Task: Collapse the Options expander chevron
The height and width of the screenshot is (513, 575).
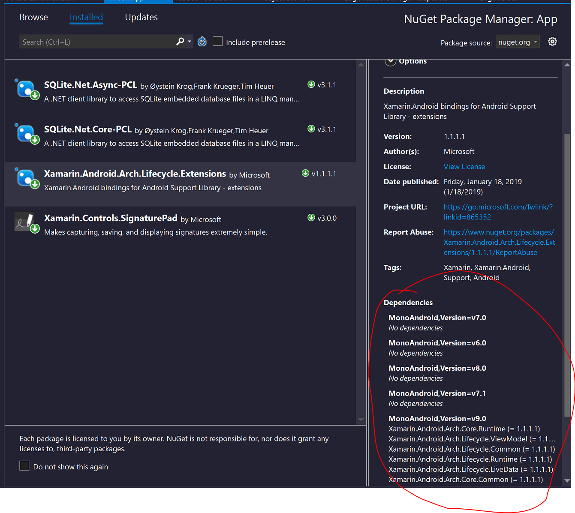Action: click(390, 61)
